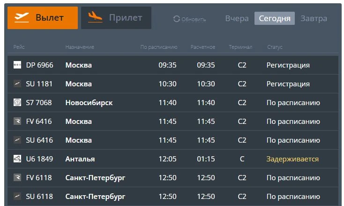
Task: Select the Сегодня day filter
Action: click(275, 18)
